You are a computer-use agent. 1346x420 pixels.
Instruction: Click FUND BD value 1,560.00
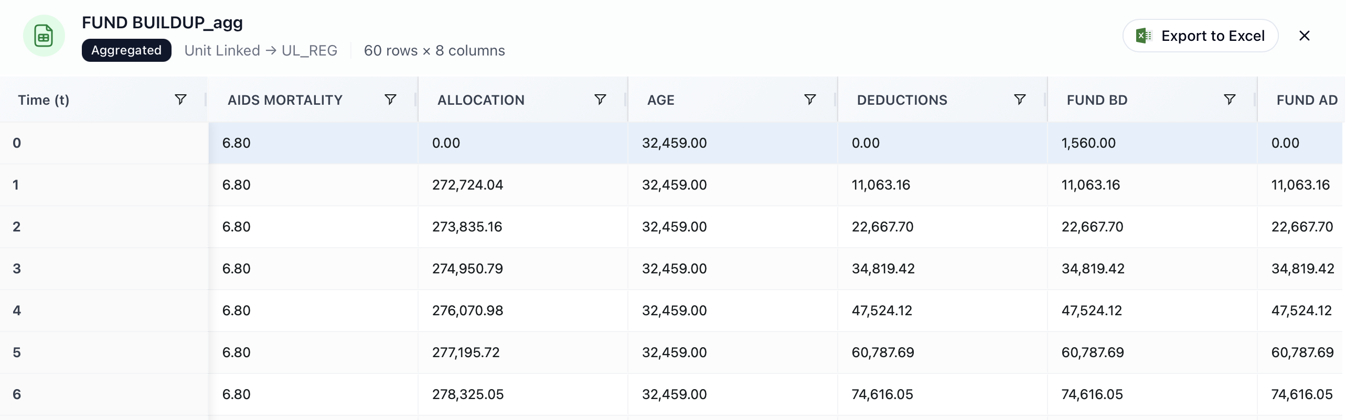click(1088, 143)
